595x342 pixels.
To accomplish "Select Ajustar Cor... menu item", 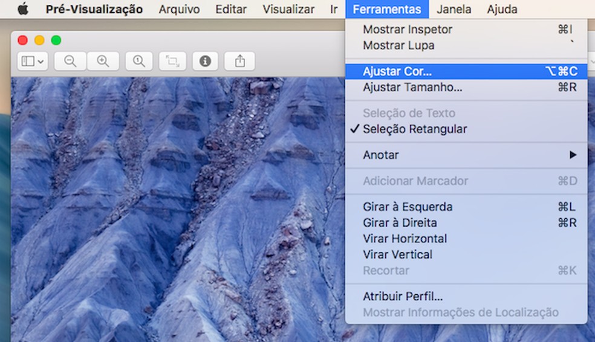I will pos(466,71).
